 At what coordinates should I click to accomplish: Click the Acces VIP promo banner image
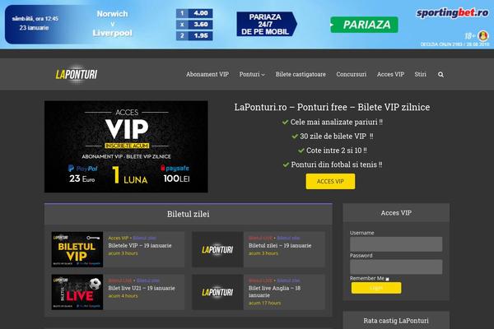click(126, 146)
